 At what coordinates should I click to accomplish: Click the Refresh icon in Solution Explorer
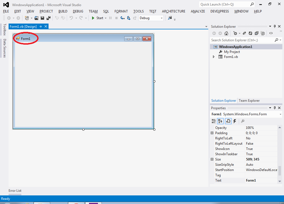click(x=250, y=33)
